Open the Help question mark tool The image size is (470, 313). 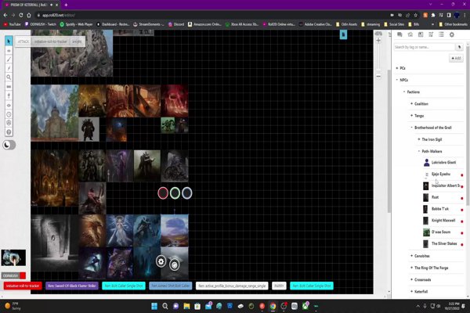[9, 131]
